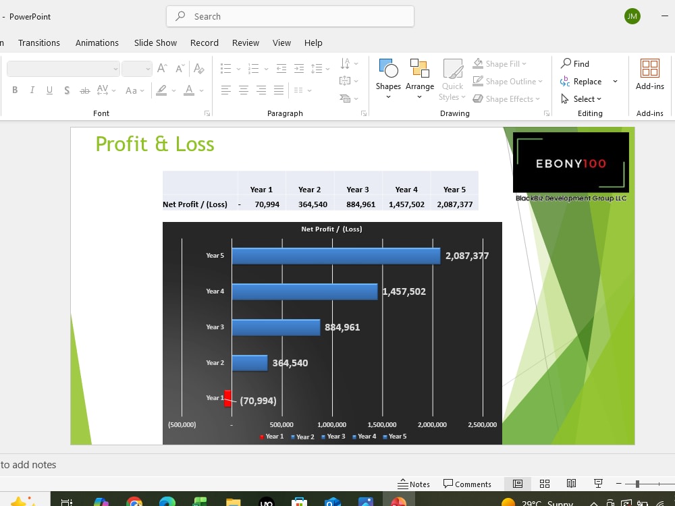
Task: Open Select dropdown
Action: [x=581, y=99]
